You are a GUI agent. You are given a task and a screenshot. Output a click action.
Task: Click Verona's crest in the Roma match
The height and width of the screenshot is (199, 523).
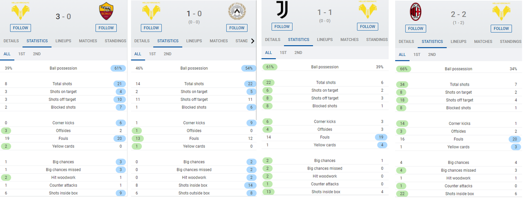coord(20,12)
